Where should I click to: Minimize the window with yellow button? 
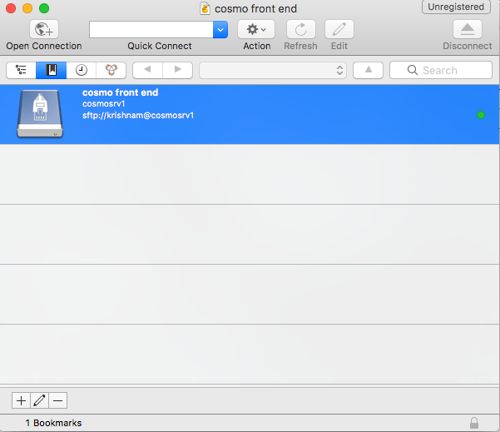[27, 8]
